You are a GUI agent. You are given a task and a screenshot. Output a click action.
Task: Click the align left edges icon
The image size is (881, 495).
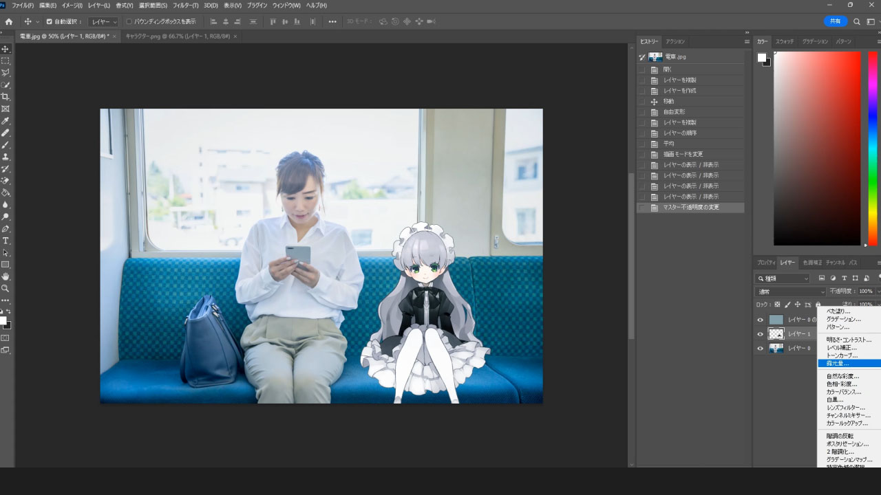coord(213,21)
